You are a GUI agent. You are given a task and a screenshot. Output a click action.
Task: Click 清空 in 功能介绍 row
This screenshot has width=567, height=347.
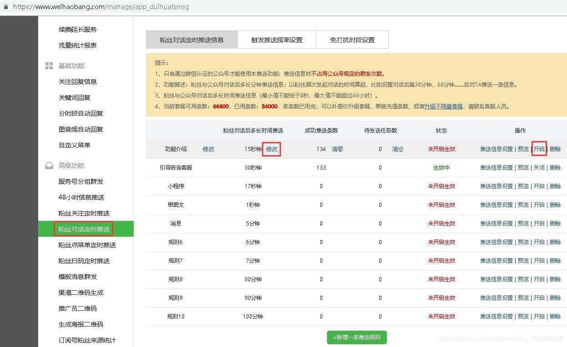click(x=398, y=149)
